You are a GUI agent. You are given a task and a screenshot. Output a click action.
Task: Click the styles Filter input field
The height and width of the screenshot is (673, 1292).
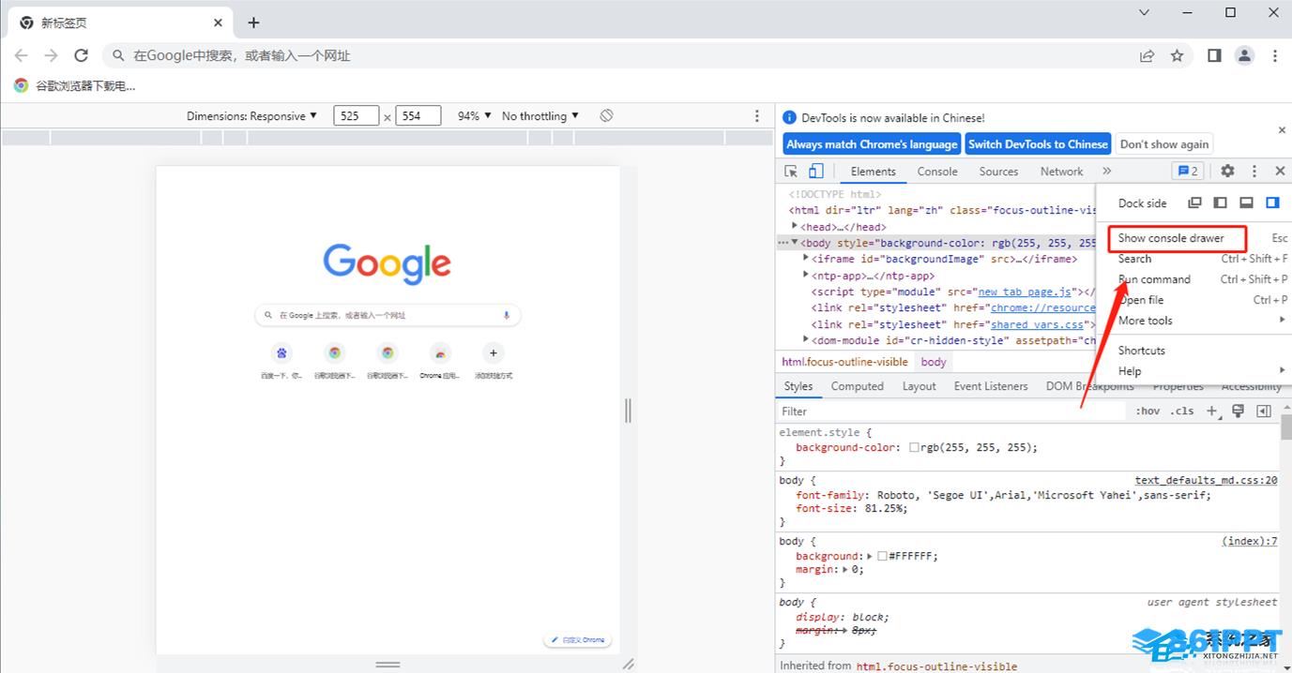point(951,411)
